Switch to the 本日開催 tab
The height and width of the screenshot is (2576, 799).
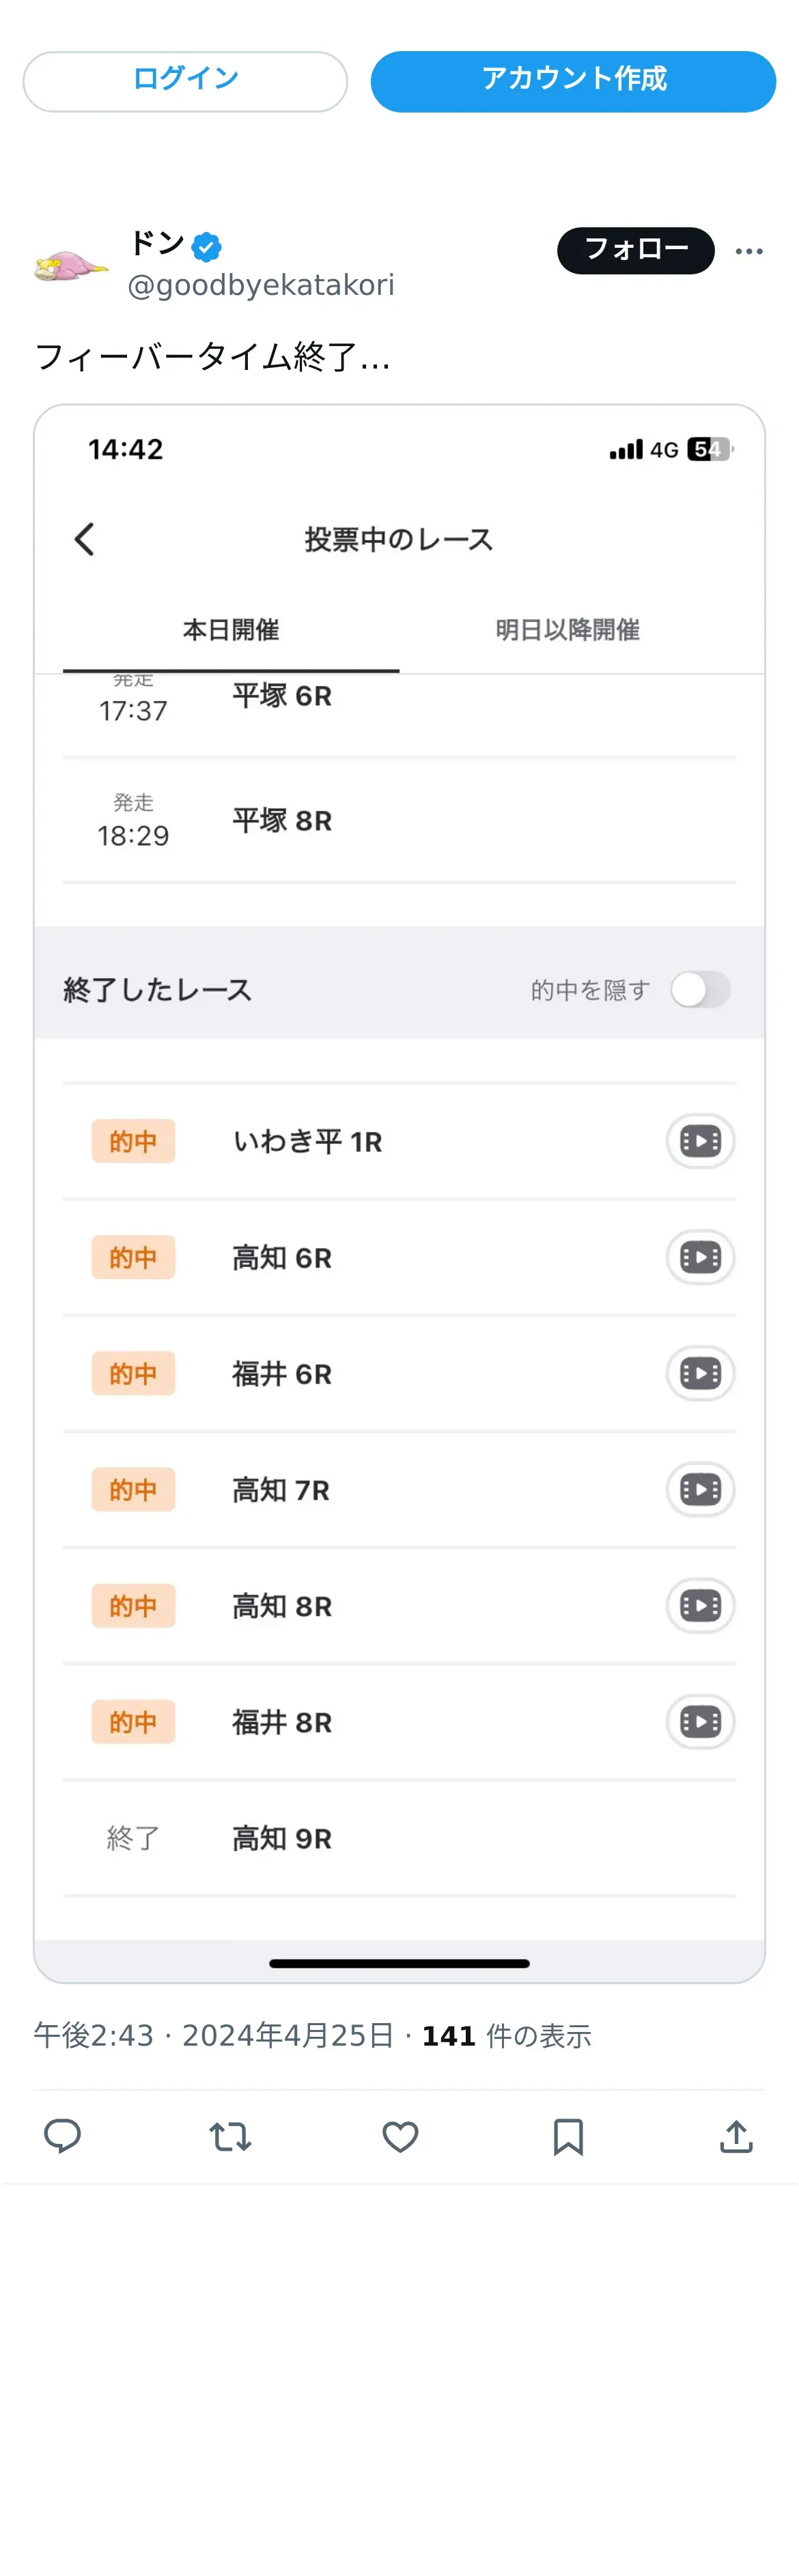231,630
